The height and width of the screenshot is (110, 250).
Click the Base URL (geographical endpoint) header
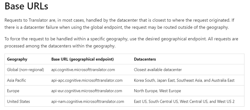pos(82,59)
